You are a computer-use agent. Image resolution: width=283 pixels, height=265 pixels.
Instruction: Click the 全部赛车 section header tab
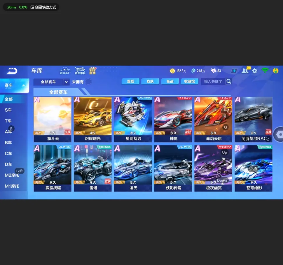58,92
